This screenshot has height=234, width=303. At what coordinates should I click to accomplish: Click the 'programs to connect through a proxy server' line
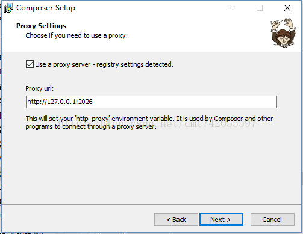[x=91, y=127]
